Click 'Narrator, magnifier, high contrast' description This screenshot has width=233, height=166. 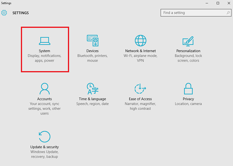tap(140, 106)
